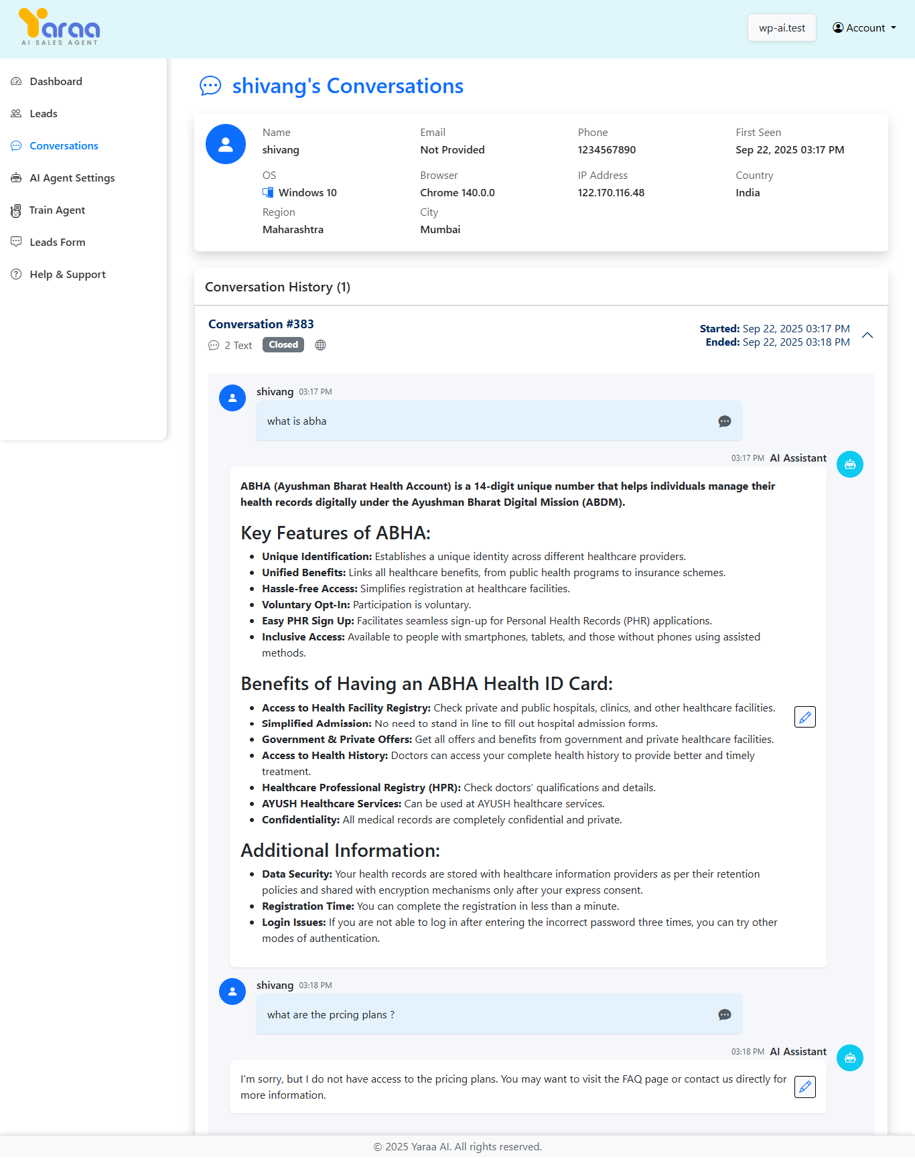Viewport: 915px width, 1159px height.
Task: Edit the pricing plans reply with pencil icon
Action: (805, 1087)
